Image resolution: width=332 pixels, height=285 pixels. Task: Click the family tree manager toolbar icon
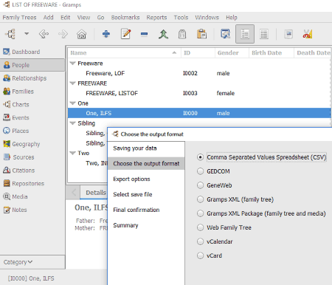point(11,34)
